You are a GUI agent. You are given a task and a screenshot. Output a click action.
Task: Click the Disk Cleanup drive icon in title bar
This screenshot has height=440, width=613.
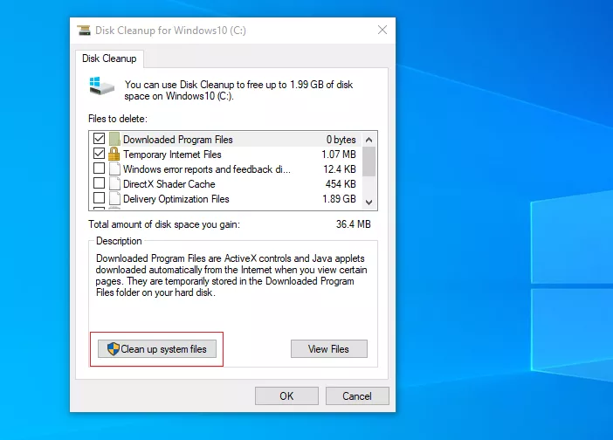pos(84,30)
